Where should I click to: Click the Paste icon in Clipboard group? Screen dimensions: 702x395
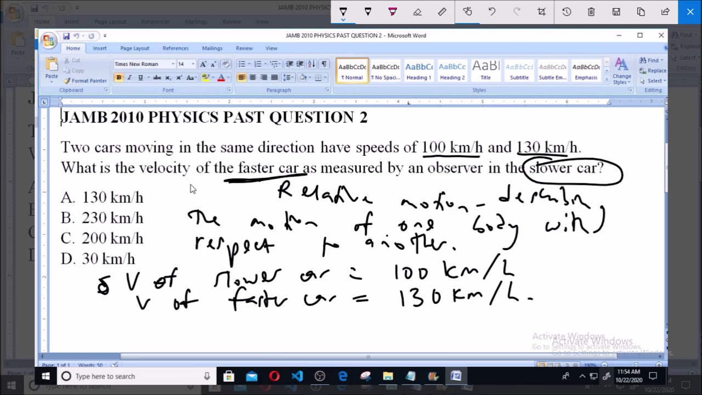click(x=52, y=65)
